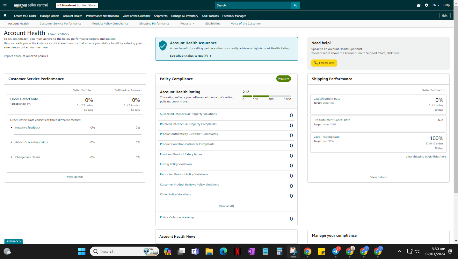Open Feedback Manager in top navigation
458x259 pixels.
pos(234,16)
